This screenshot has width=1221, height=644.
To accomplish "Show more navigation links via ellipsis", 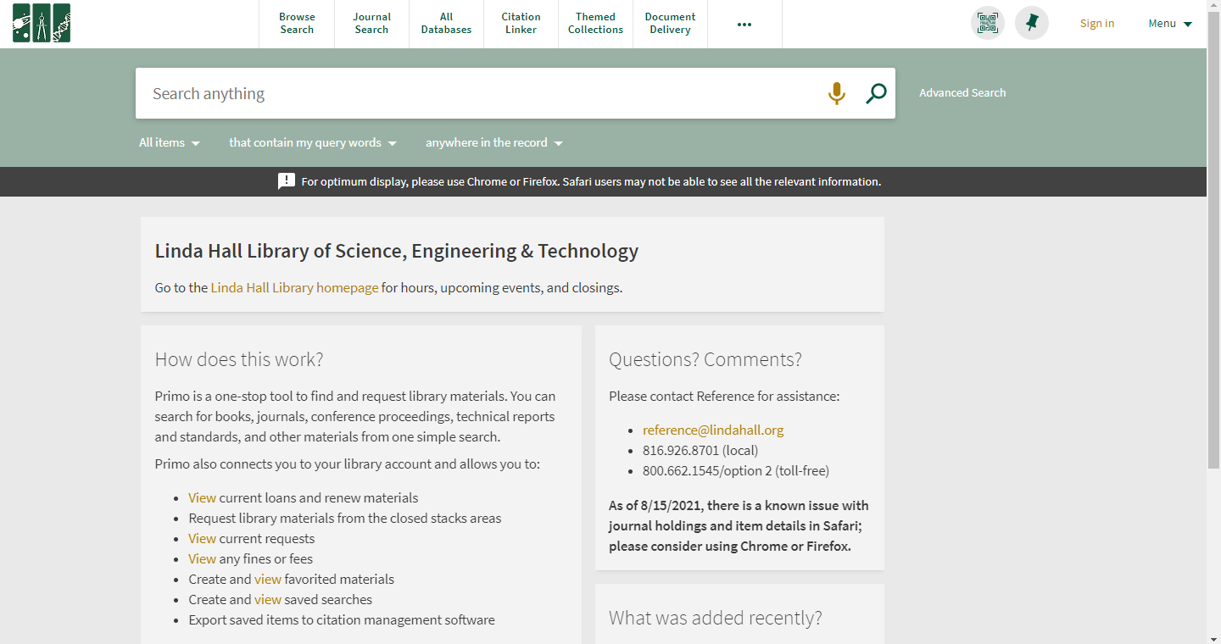I will click(x=744, y=25).
